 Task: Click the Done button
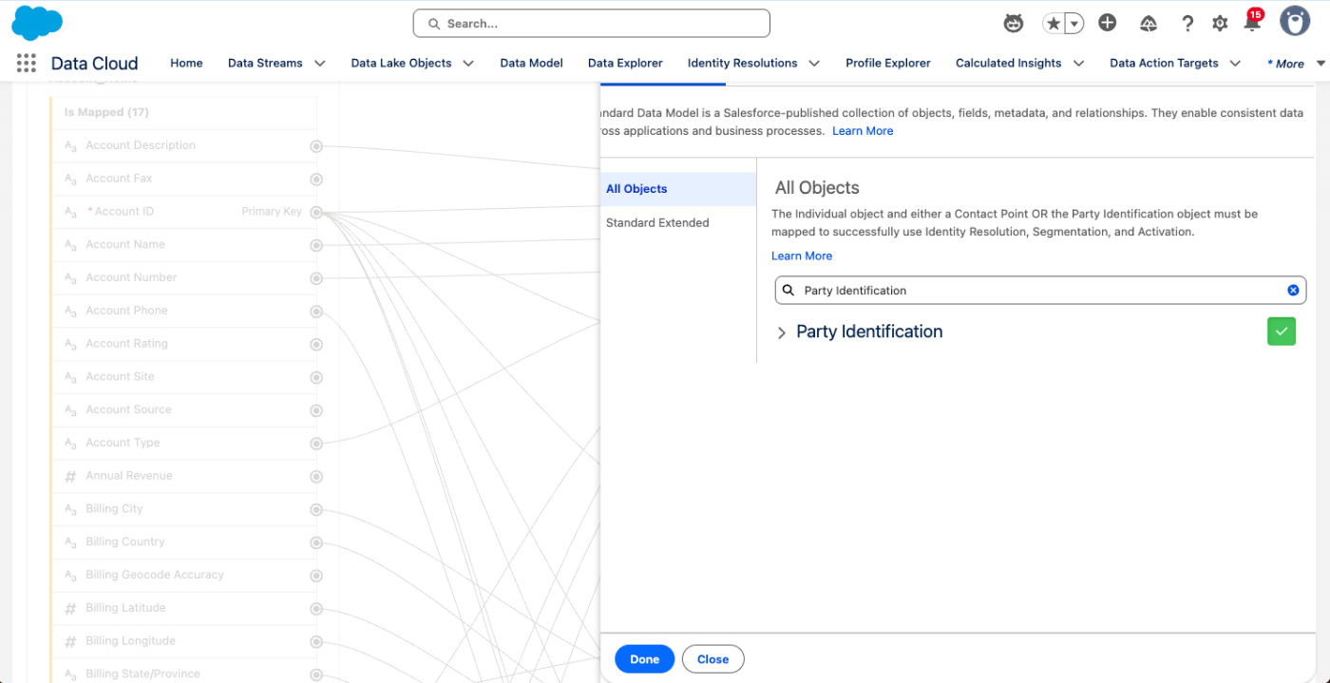(x=644, y=659)
